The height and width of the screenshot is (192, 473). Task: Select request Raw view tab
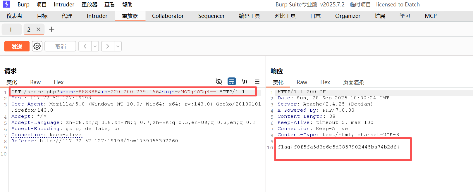(x=35, y=82)
